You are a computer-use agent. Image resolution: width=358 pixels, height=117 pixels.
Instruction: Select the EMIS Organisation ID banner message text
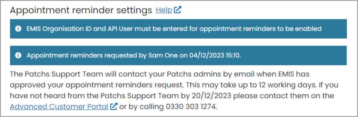[174, 29]
